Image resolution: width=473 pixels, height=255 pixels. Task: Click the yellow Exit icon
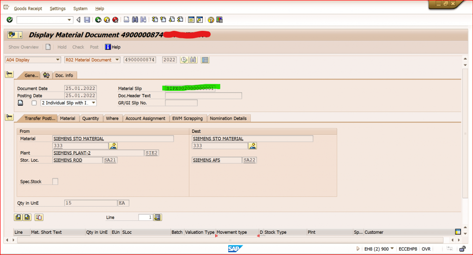click(x=107, y=20)
